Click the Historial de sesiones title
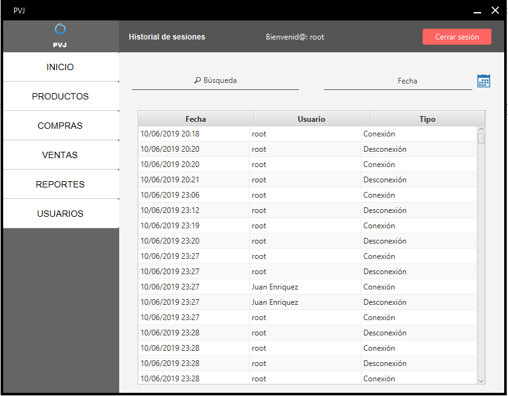 point(167,37)
